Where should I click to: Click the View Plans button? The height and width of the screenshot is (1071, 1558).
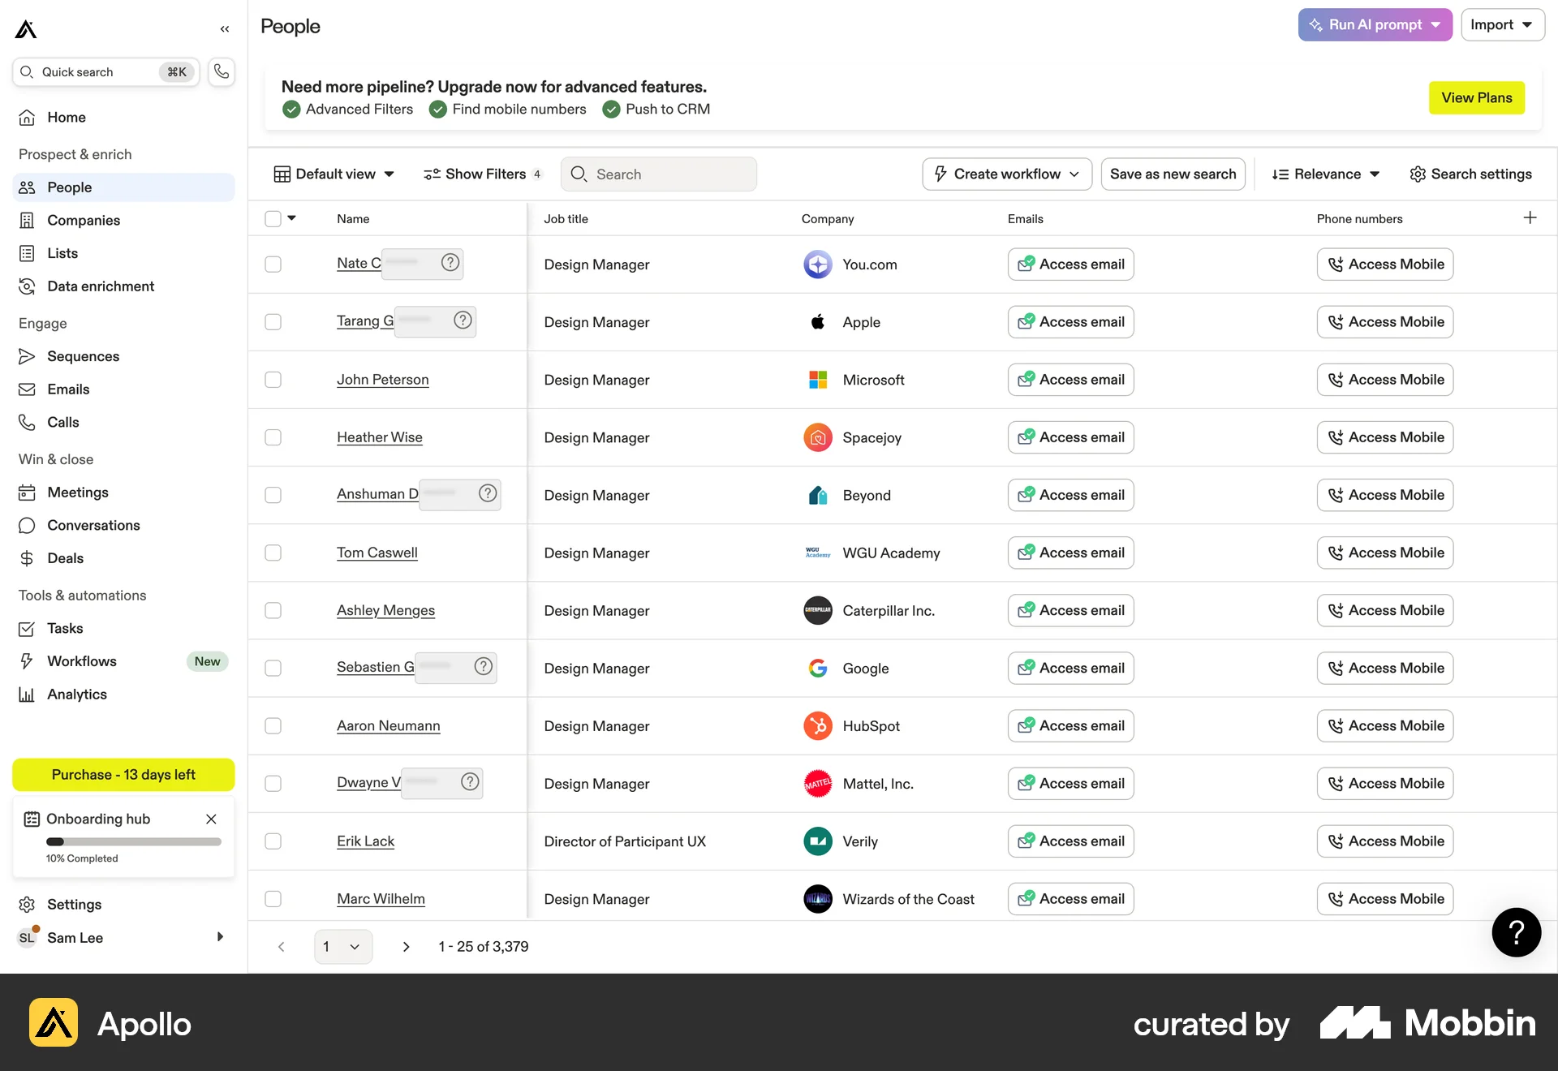click(x=1476, y=97)
